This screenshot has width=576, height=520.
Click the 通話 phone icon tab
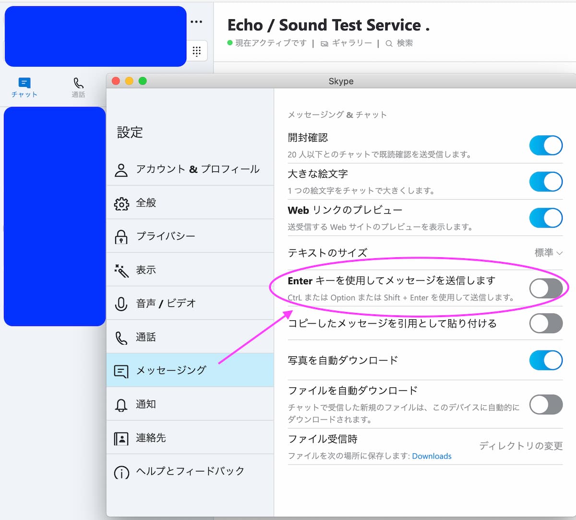click(x=78, y=83)
